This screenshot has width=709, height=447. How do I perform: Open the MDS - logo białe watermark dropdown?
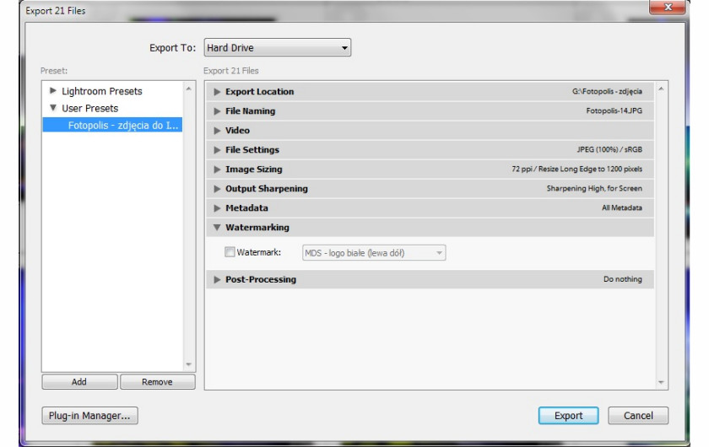[374, 253]
